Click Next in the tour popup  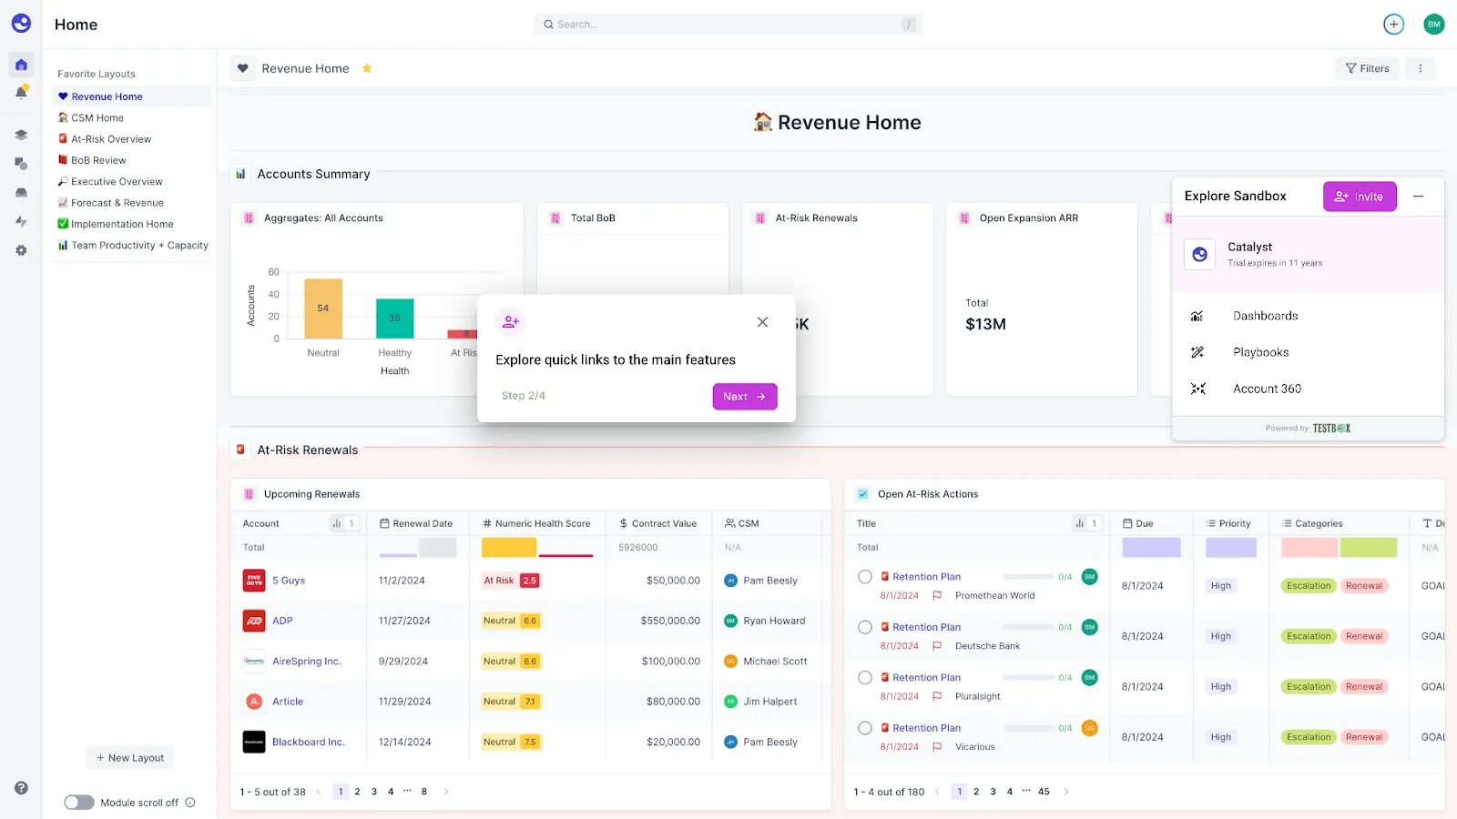click(744, 397)
